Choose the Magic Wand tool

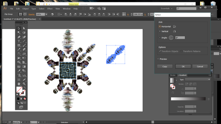pyautogui.click(x=19, y=33)
